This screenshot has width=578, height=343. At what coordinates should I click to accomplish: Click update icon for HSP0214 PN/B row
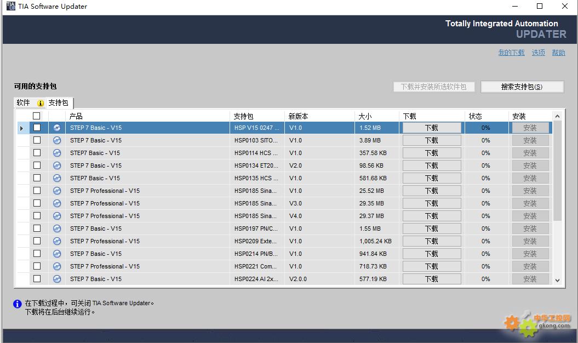[x=57, y=254]
